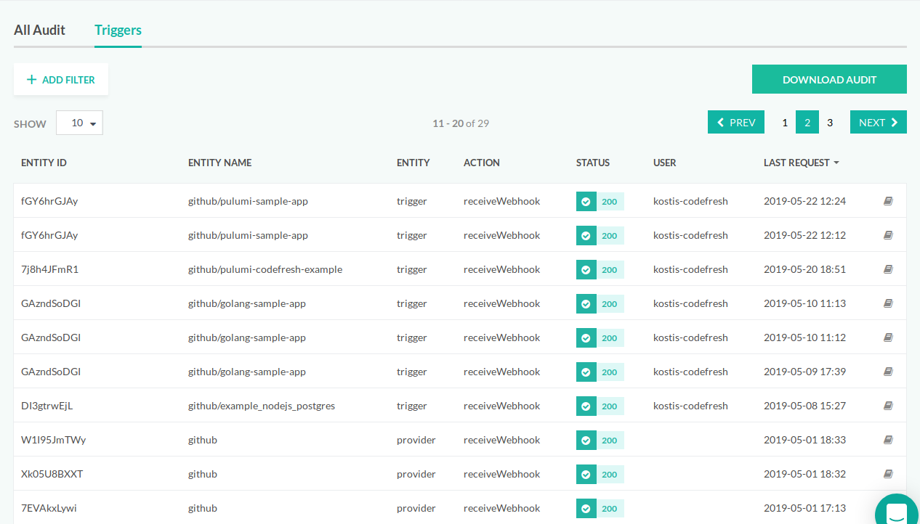The height and width of the screenshot is (524, 920).
Task: Click status check icon for example_nodejs_postgres row
Action: click(586, 406)
